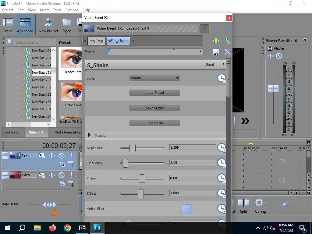Toggle the Motion Blur checkbox
312x234 pixels.
(186, 209)
